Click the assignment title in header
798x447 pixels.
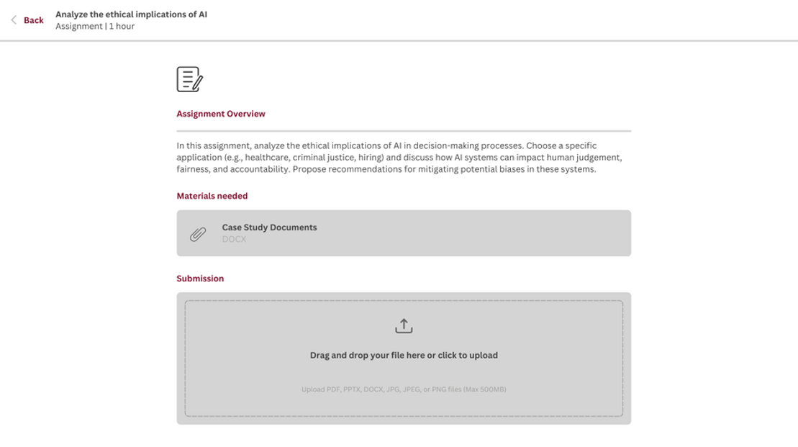(x=131, y=14)
